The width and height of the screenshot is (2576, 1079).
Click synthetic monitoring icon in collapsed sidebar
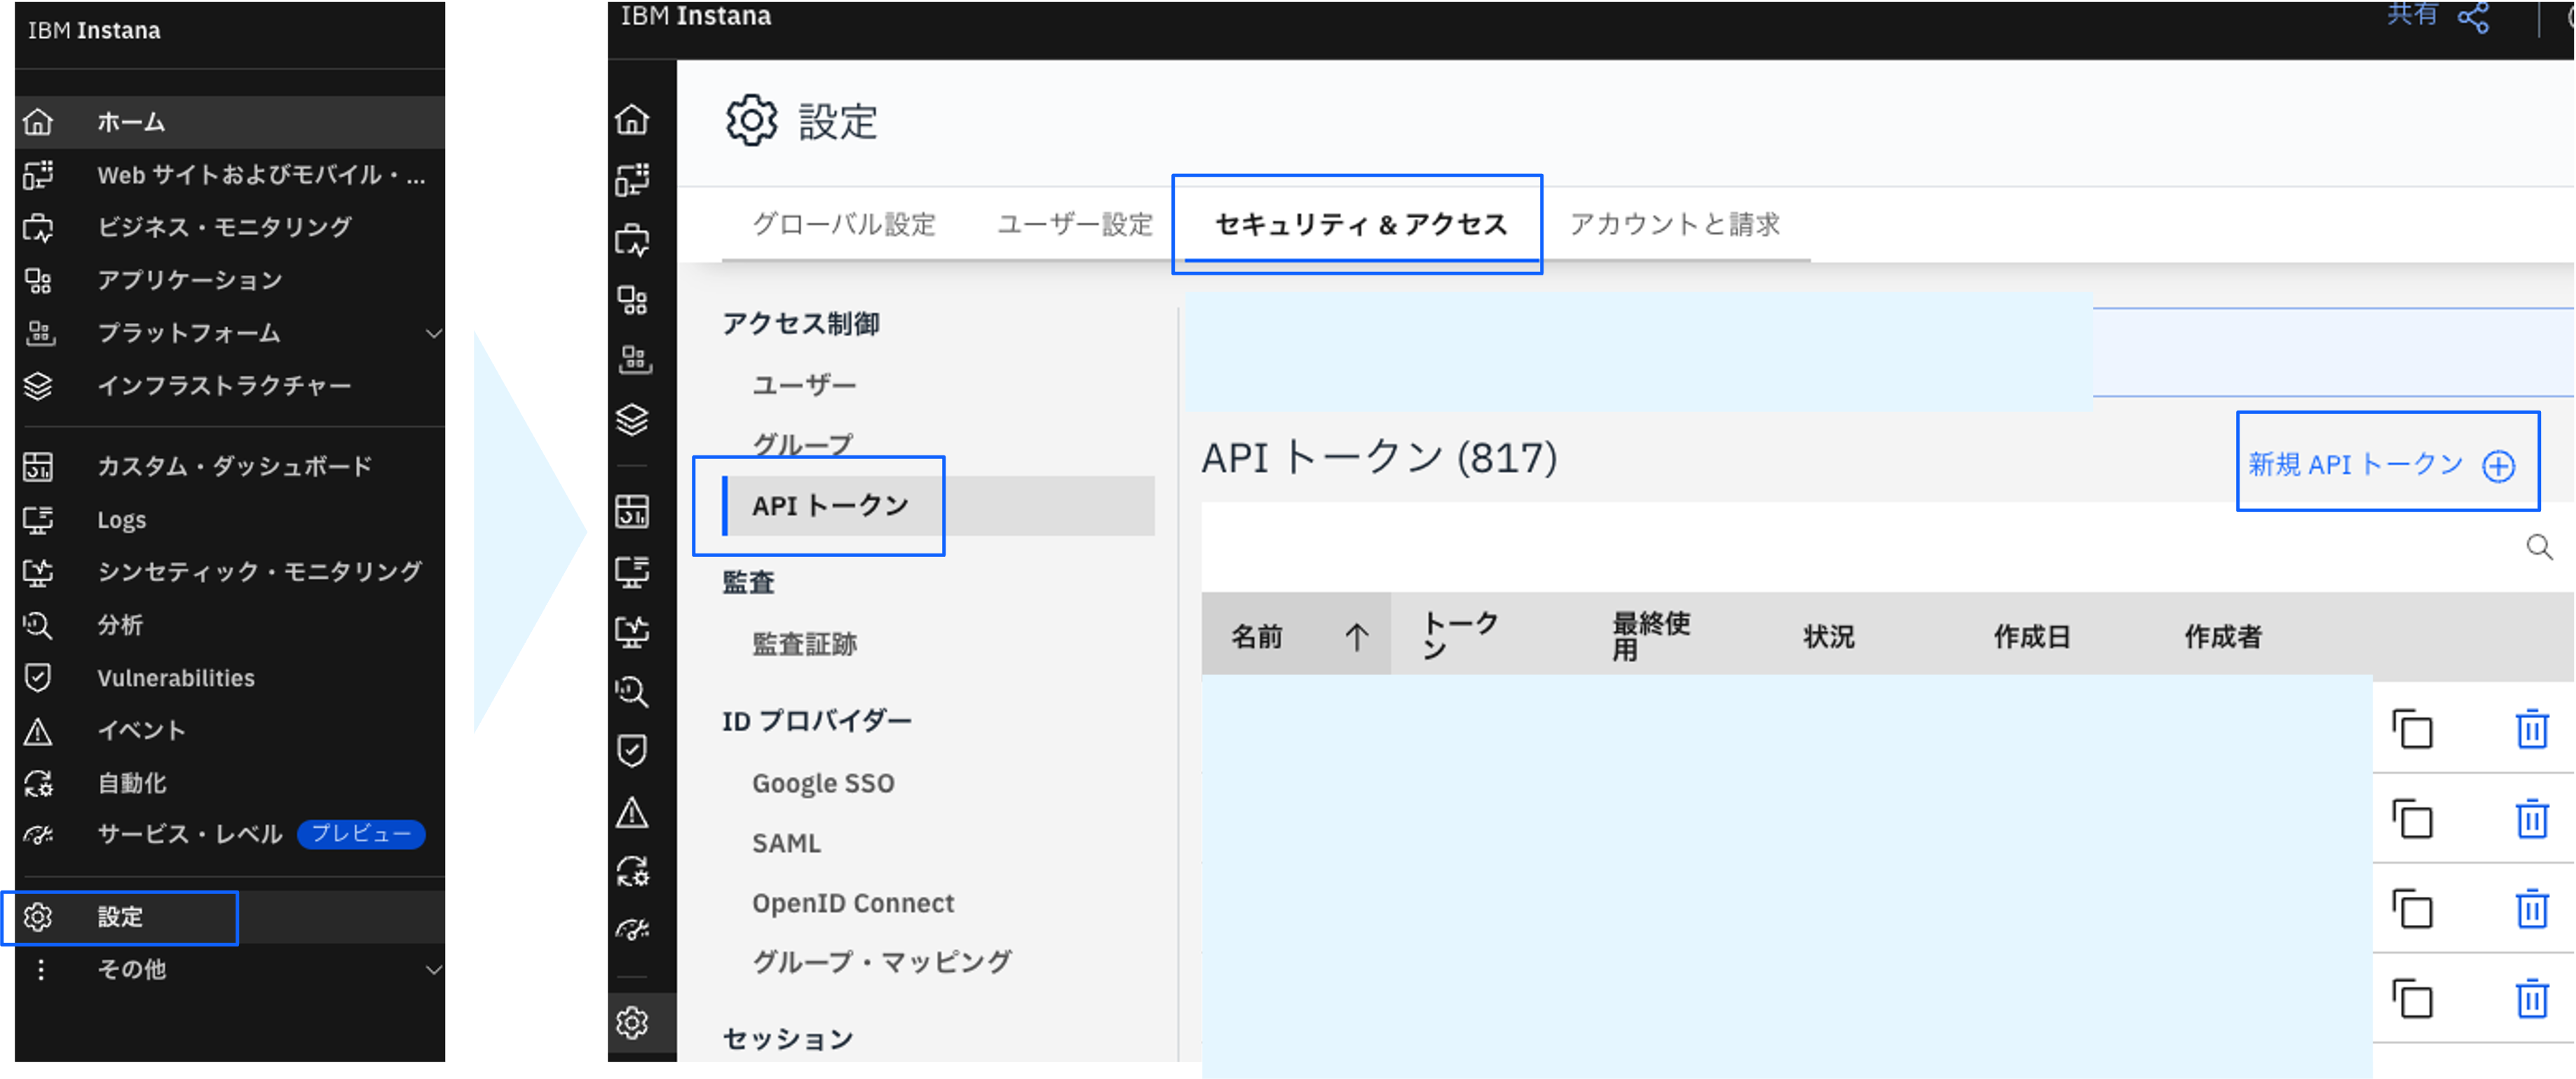pyautogui.click(x=632, y=631)
